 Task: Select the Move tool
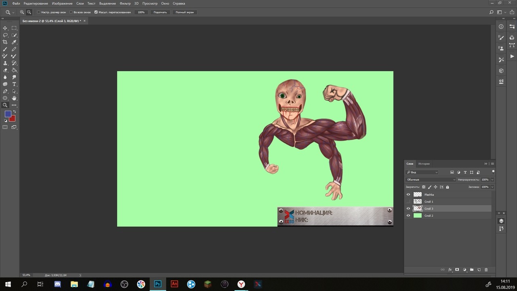pyautogui.click(x=5, y=28)
